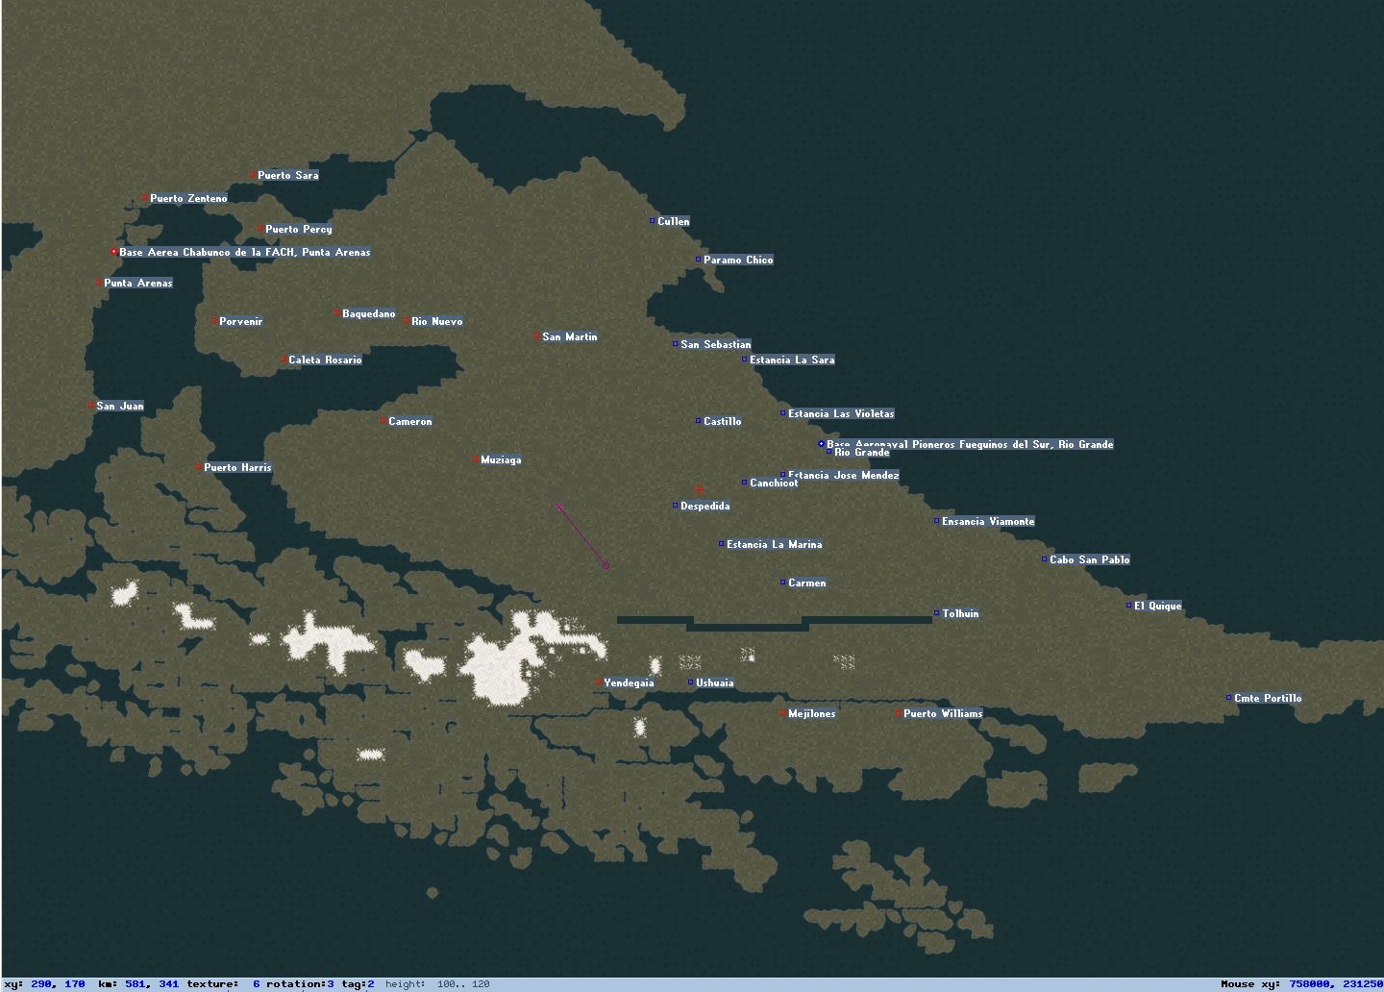
Task: Select the blue marker next to Ushuaia
Action: tap(691, 682)
